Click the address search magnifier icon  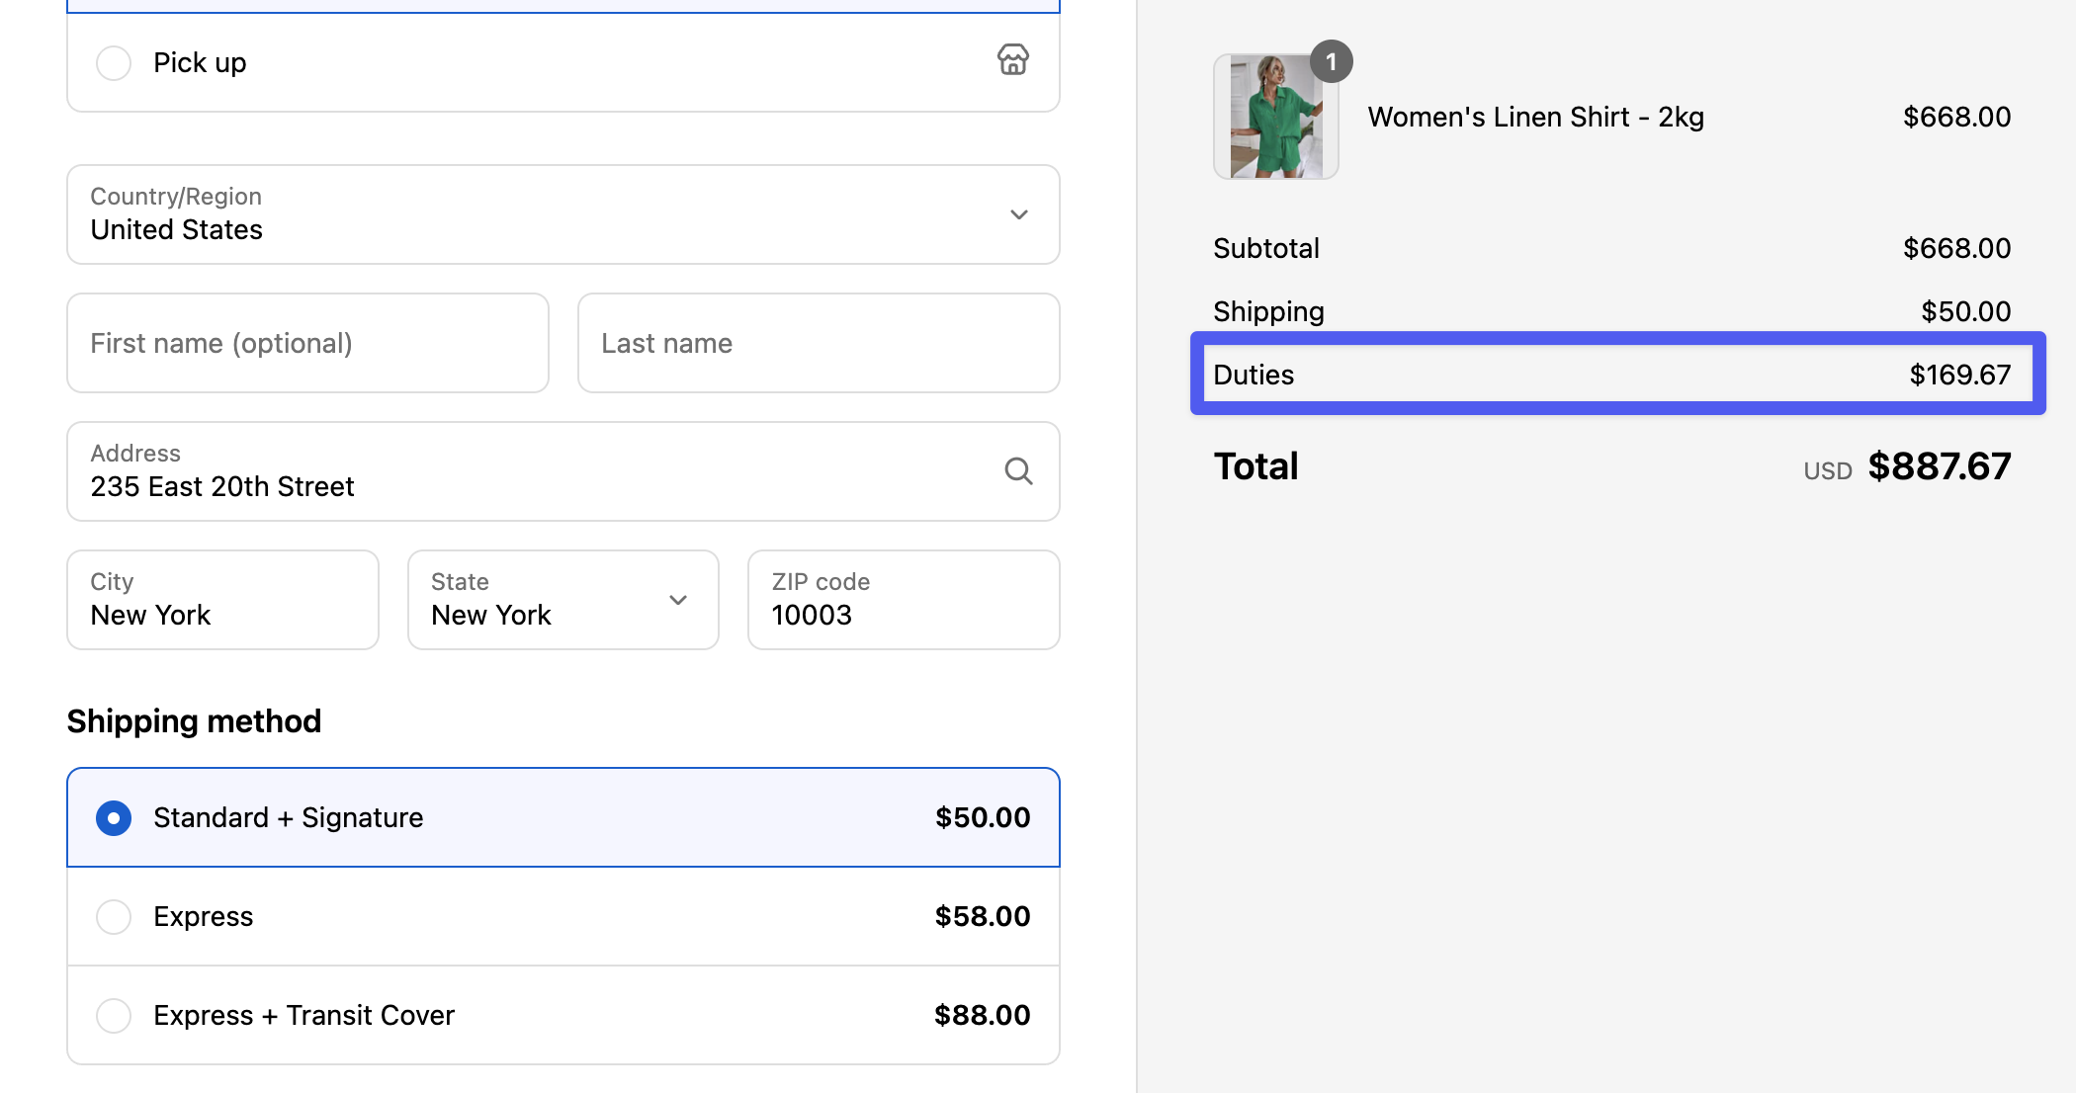tap(1018, 471)
